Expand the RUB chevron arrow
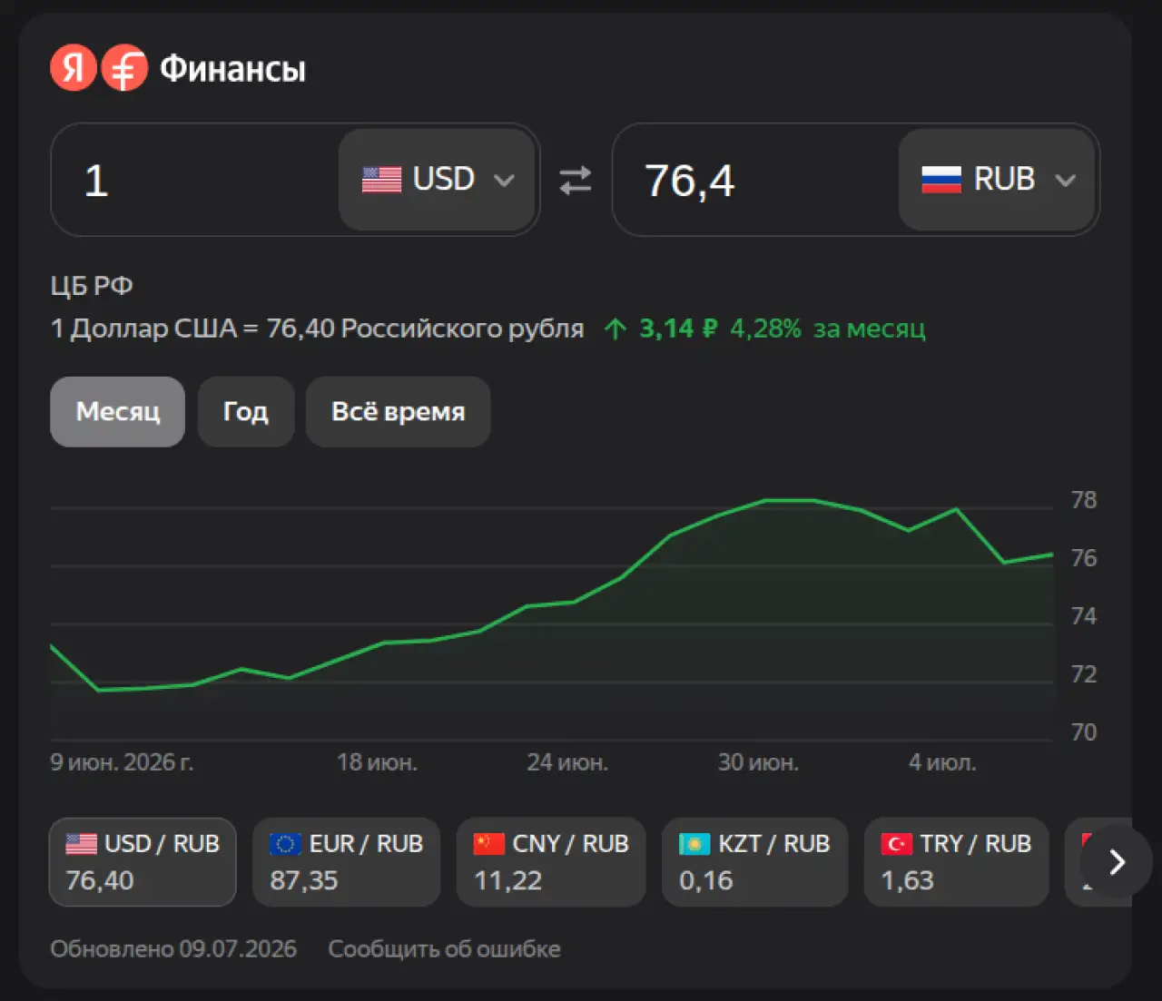 (x=1065, y=180)
